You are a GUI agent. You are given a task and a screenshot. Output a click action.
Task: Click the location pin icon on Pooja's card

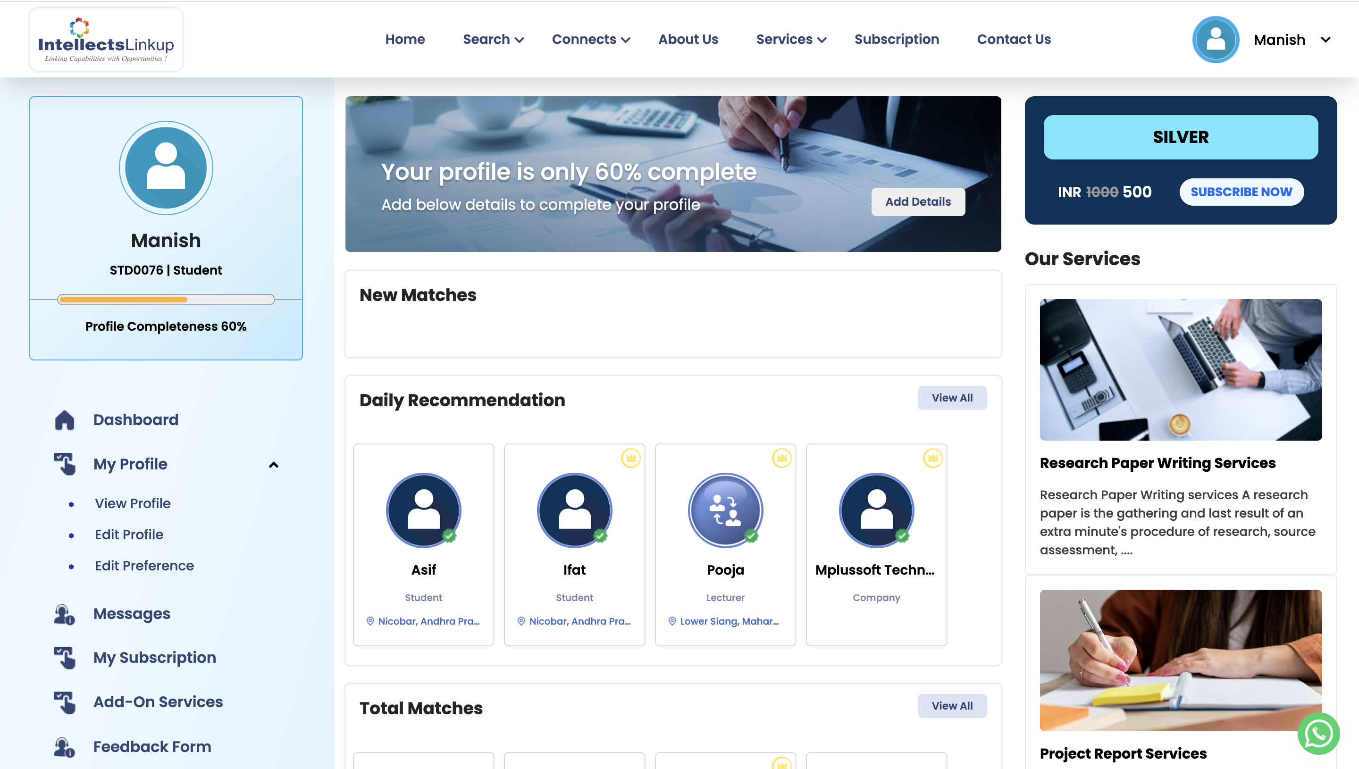(x=672, y=621)
